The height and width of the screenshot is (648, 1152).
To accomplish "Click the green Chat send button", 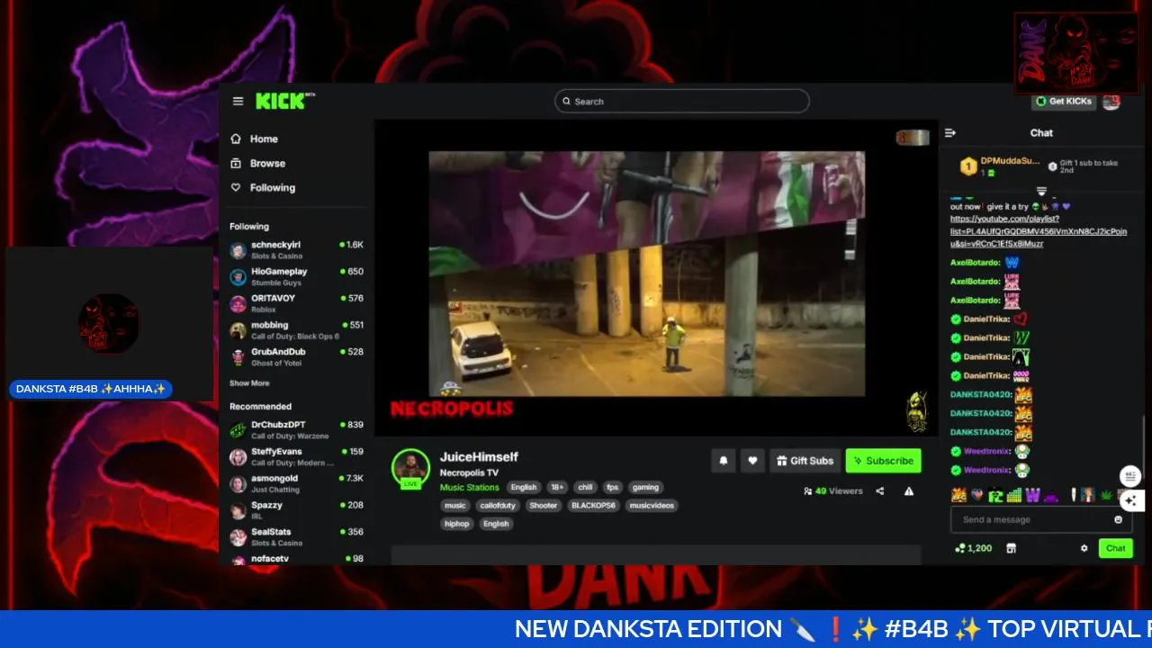I will tap(1115, 548).
